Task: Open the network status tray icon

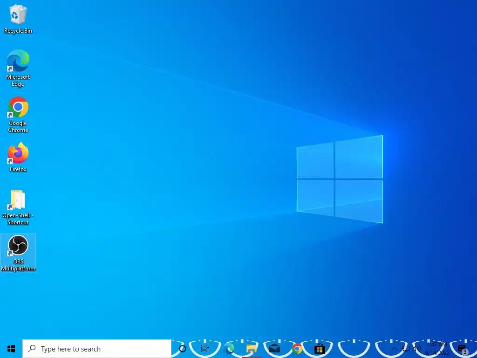Action: [406, 349]
